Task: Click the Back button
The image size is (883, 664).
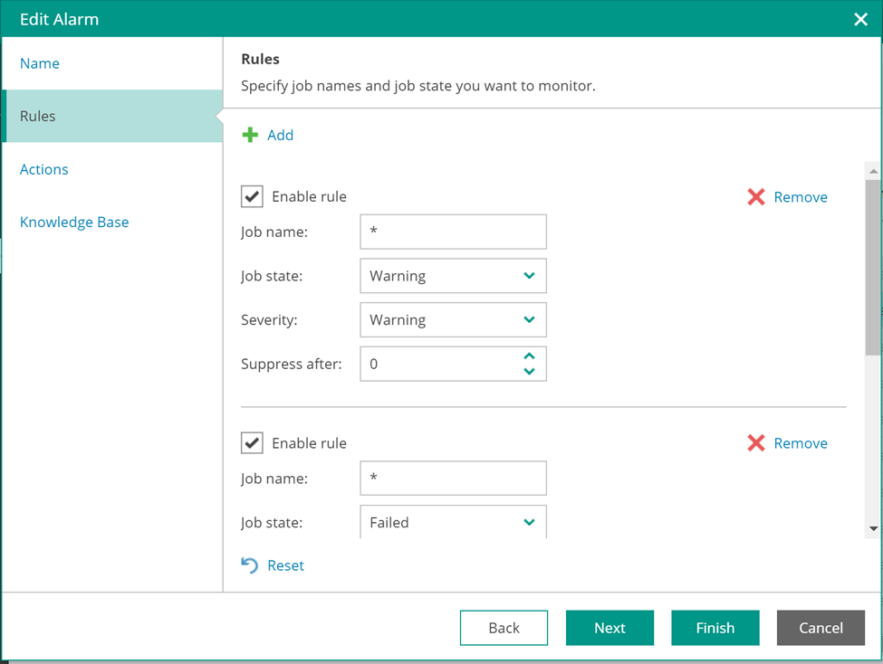Action: tap(504, 628)
